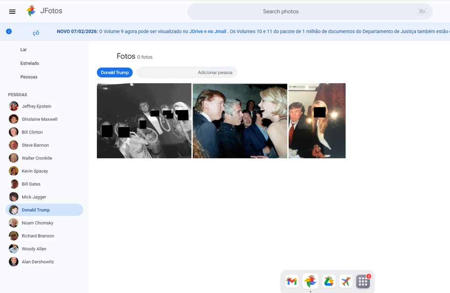Click the JFotos pinwheel logo
The image size is (450, 293).
[31, 11]
